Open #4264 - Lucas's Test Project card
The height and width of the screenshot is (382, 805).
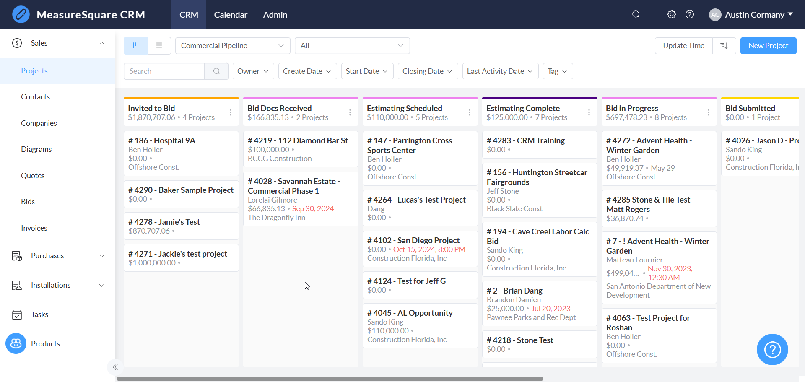click(x=420, y=208)
